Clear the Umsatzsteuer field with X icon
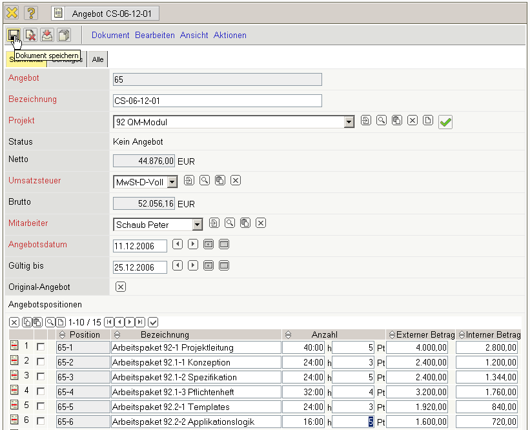The image size is (530, 430). [236, 181]
